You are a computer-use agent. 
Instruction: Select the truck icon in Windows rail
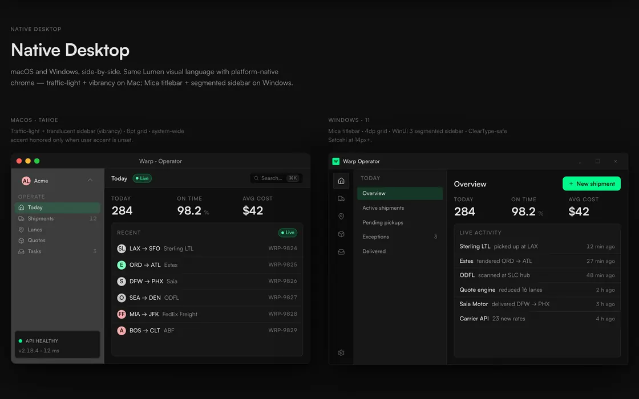click(341, 199)
